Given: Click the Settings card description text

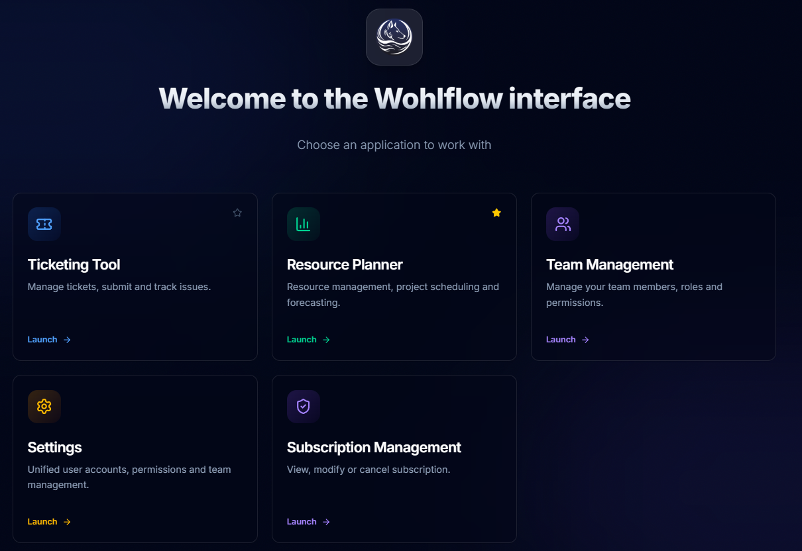Looking at the screenshot, I should (129, 477).
